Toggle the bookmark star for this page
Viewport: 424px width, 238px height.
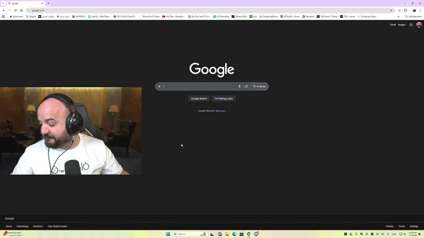391,10
